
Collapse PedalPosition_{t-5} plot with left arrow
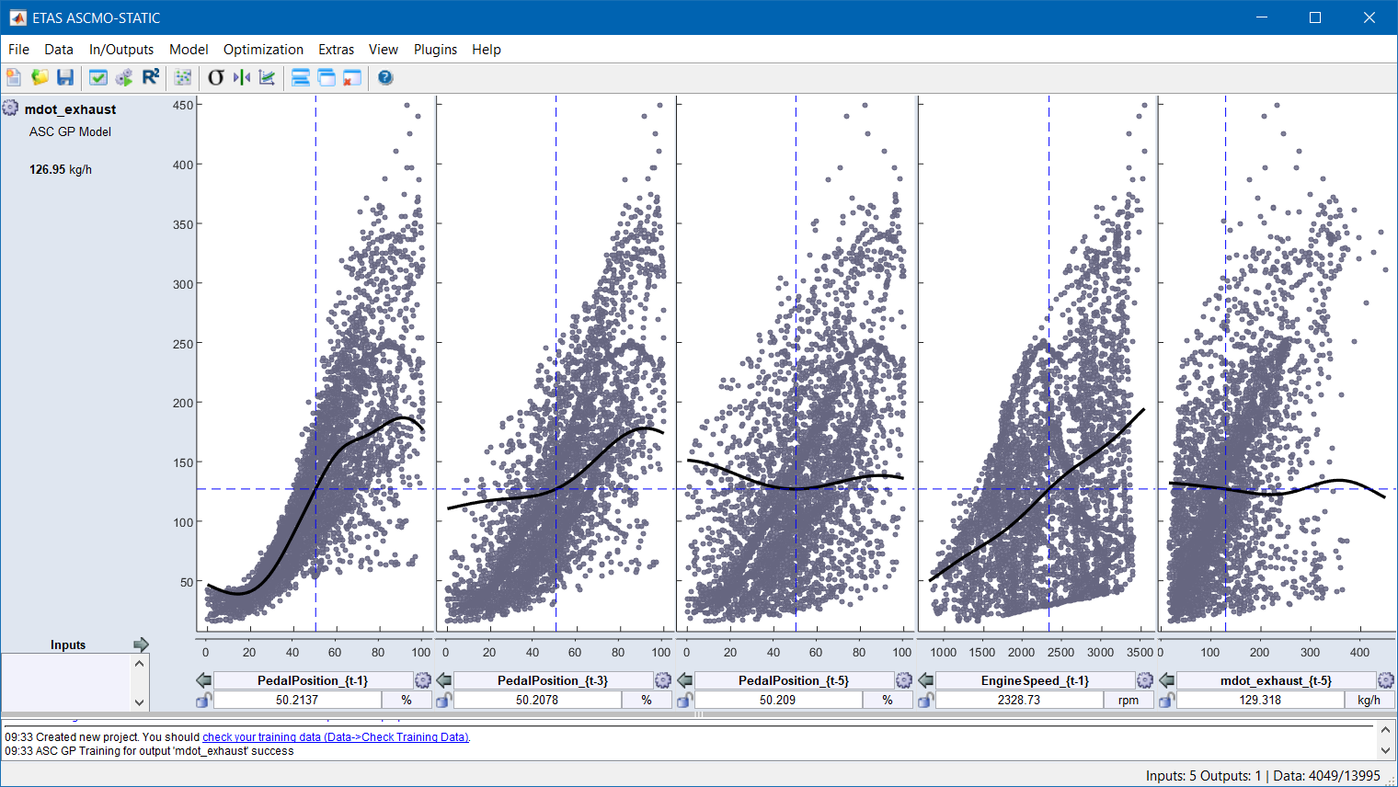685,680
